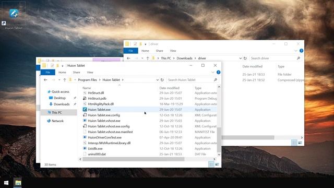This screenshot has width=334, height=188.
Task: Open the Huion Tablet desktop shortcut icon
Action: [x=14, y=13]
